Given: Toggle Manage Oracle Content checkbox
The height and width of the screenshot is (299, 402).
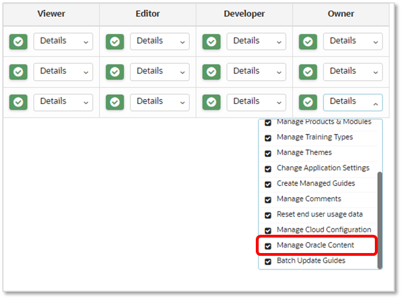Looking at the screenshot, I should (268, 246).
